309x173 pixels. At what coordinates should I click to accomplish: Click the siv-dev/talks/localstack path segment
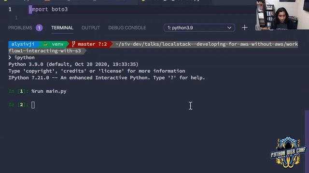[207, 44]
